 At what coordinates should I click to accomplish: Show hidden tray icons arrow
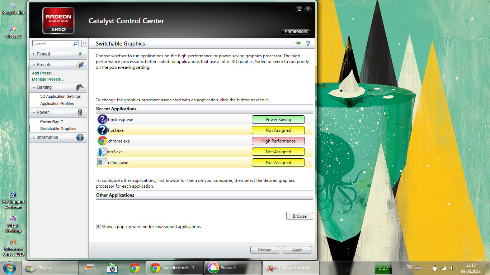click(x=426, y=268)
